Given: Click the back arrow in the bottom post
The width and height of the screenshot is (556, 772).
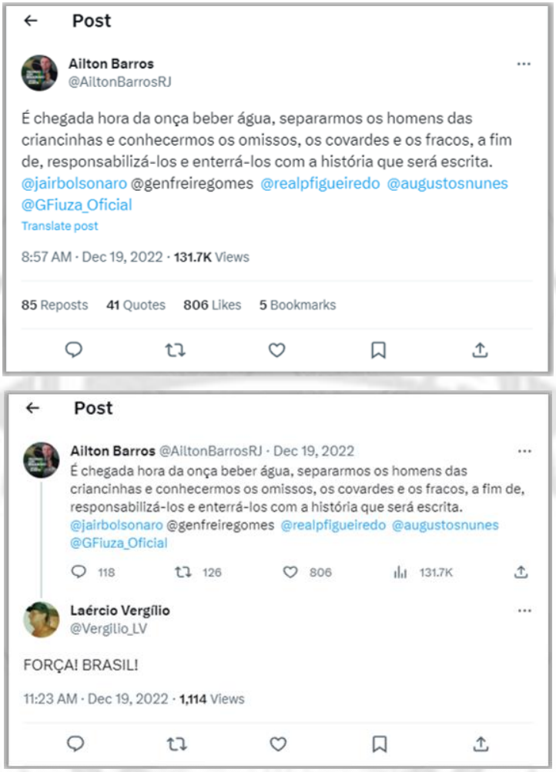Looking at the screenshot, I should tap(32, 409).
